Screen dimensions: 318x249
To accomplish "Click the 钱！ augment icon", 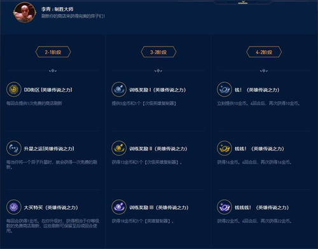I will 225,89.
